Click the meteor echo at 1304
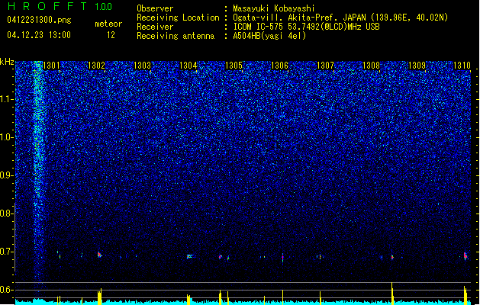 coord(189,256)
